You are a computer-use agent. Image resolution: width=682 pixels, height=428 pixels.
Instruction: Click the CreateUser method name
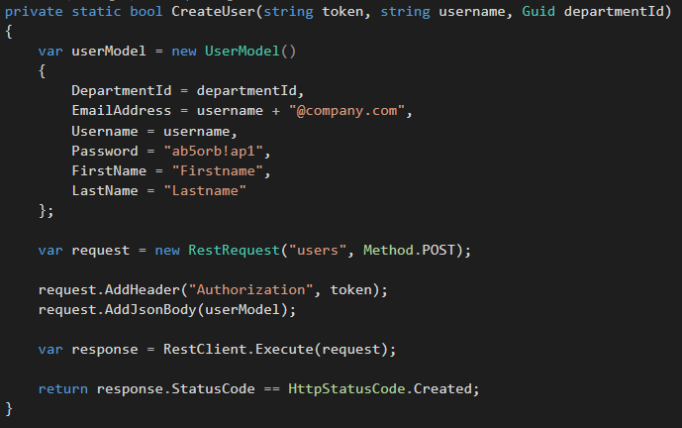213,11
